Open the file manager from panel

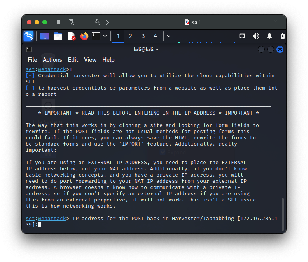(x=58, y=36)
